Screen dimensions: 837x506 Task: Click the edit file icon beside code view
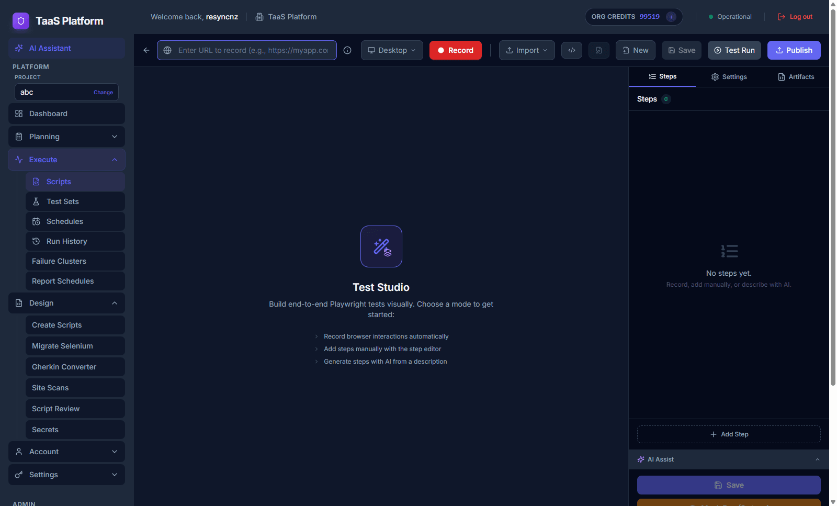[598, 50]
